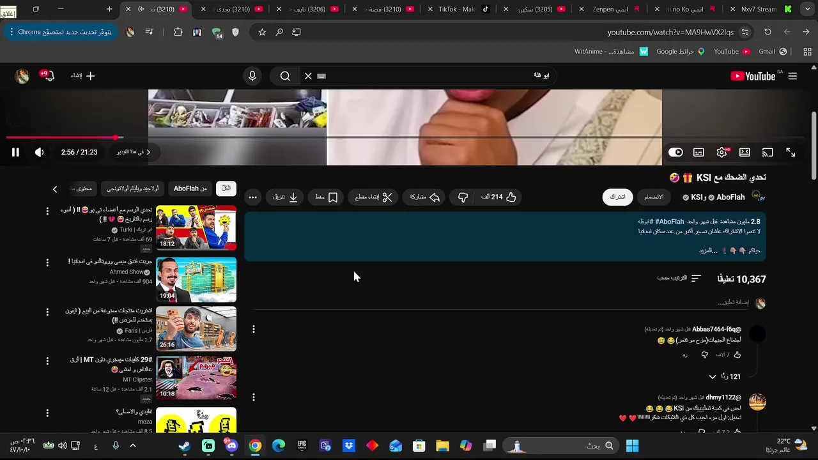The image size is (818, 460).
Task: Click the 'إنشاء' create button
Action: coord(83,76)
